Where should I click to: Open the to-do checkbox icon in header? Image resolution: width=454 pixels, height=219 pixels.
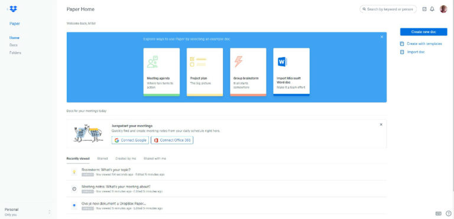[x=424, y=9]
